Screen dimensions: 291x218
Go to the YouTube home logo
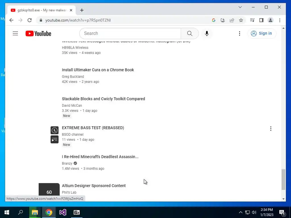(38, 33)
